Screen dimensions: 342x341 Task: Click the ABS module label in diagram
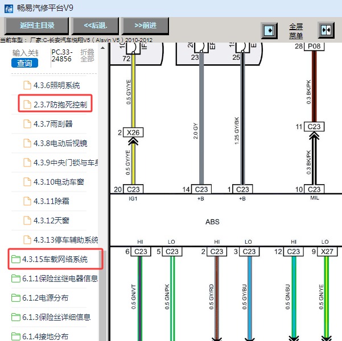click(x=212, y=222)
